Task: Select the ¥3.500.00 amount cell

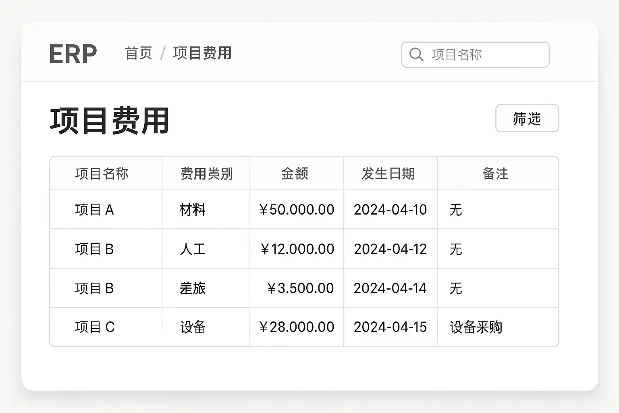Action: (300, 288)
